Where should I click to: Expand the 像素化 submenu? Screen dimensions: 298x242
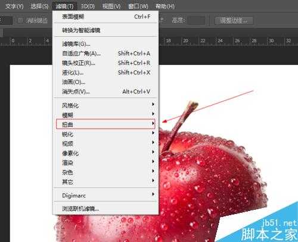coord(105,153)
